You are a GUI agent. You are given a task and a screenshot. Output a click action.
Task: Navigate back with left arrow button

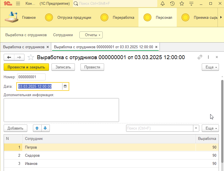point(9,57)
